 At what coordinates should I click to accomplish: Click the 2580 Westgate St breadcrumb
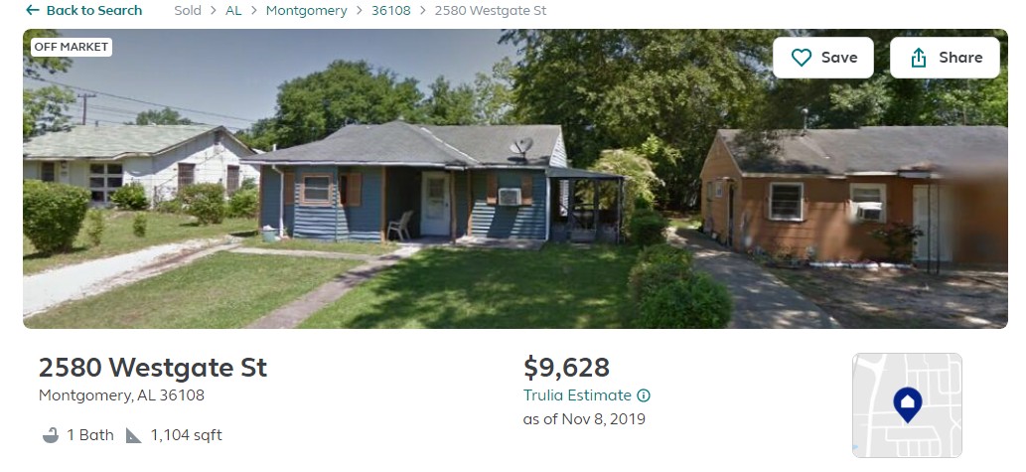[490, 11]
